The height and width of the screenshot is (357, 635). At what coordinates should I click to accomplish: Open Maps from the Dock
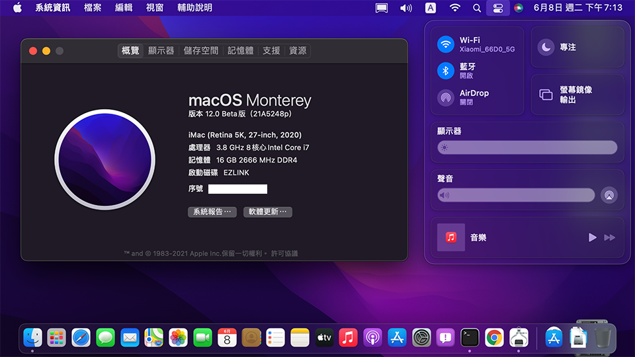[x=154, y=337]
